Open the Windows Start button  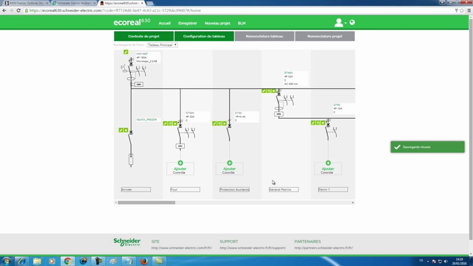tap(6, 261)
